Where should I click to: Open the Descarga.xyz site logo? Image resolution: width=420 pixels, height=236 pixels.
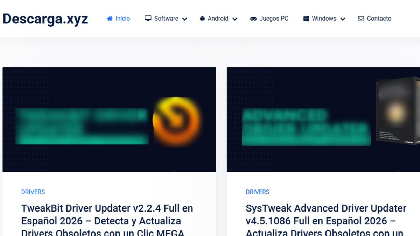[x=45, y=19]
